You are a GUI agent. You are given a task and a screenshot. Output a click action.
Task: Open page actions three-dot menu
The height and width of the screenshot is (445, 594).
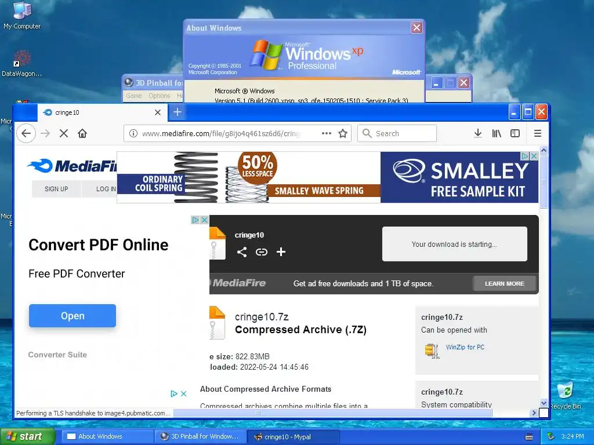coord(327,133)
